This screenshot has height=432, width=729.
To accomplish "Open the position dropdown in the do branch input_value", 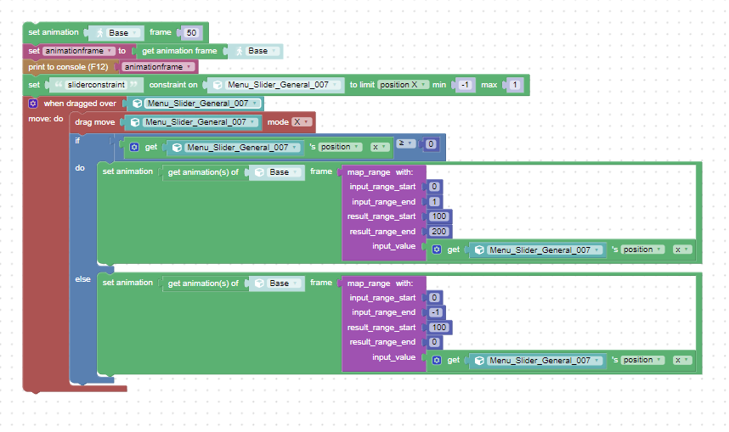I will tap(642, 250).
